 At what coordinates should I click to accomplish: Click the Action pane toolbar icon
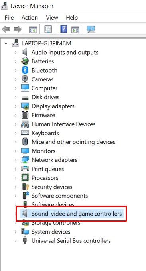coord(75,29)
